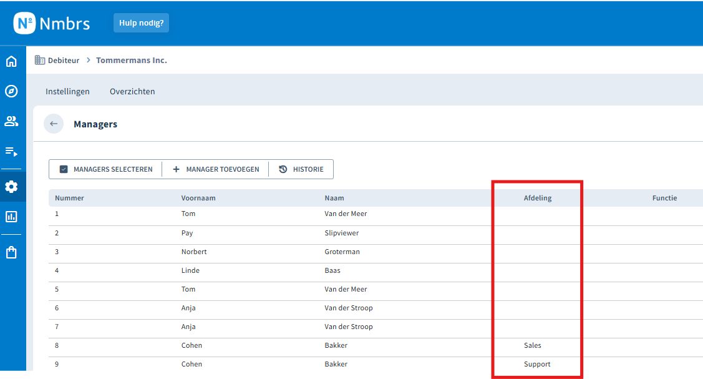Click the Managers page title
The width and height of the screenshot is (703, 379).
click(95, 124)
